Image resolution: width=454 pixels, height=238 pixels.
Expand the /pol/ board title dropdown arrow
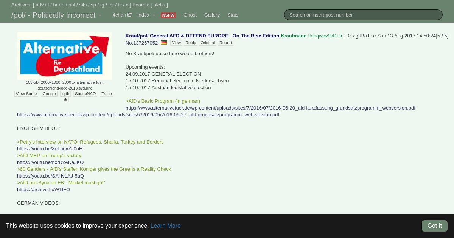click(100, 15)
